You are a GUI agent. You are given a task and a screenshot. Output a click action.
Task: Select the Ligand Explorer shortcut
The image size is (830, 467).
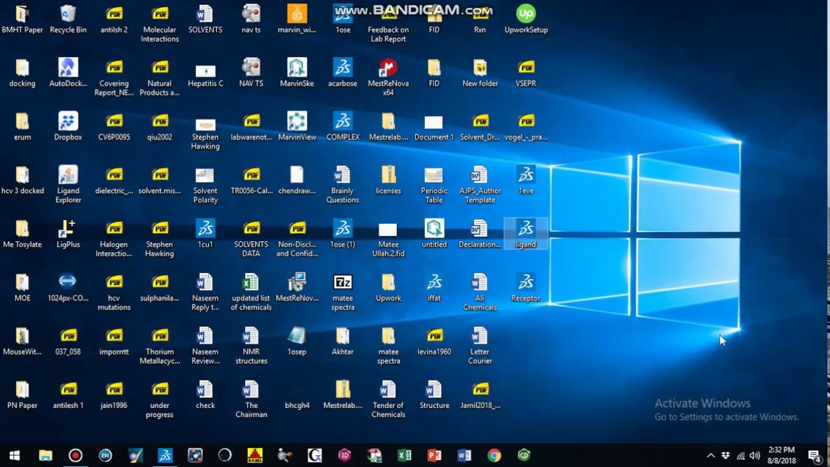pos(68,184)
